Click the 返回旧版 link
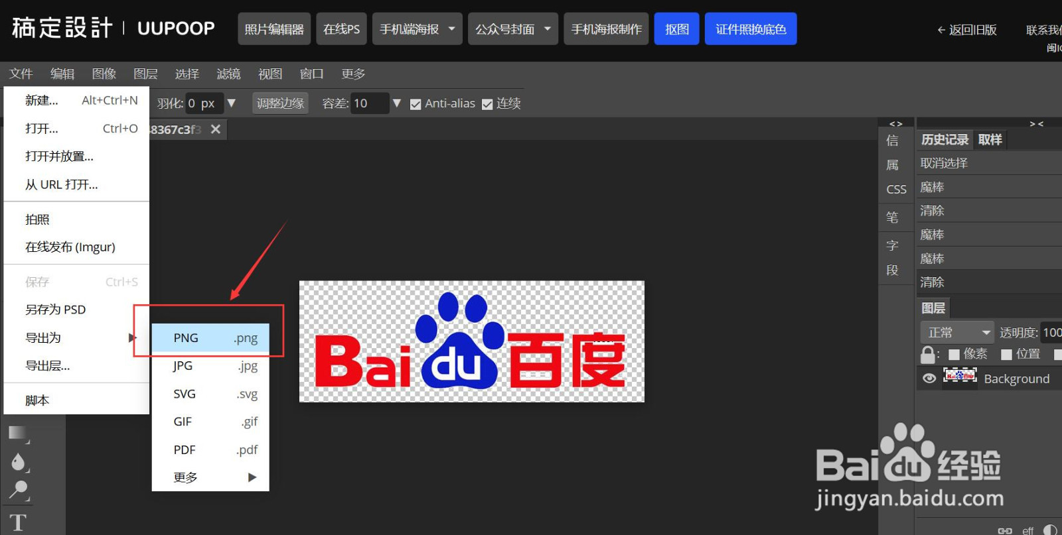The height and width of the screenshot is (535, 1062). click(966, 30)
